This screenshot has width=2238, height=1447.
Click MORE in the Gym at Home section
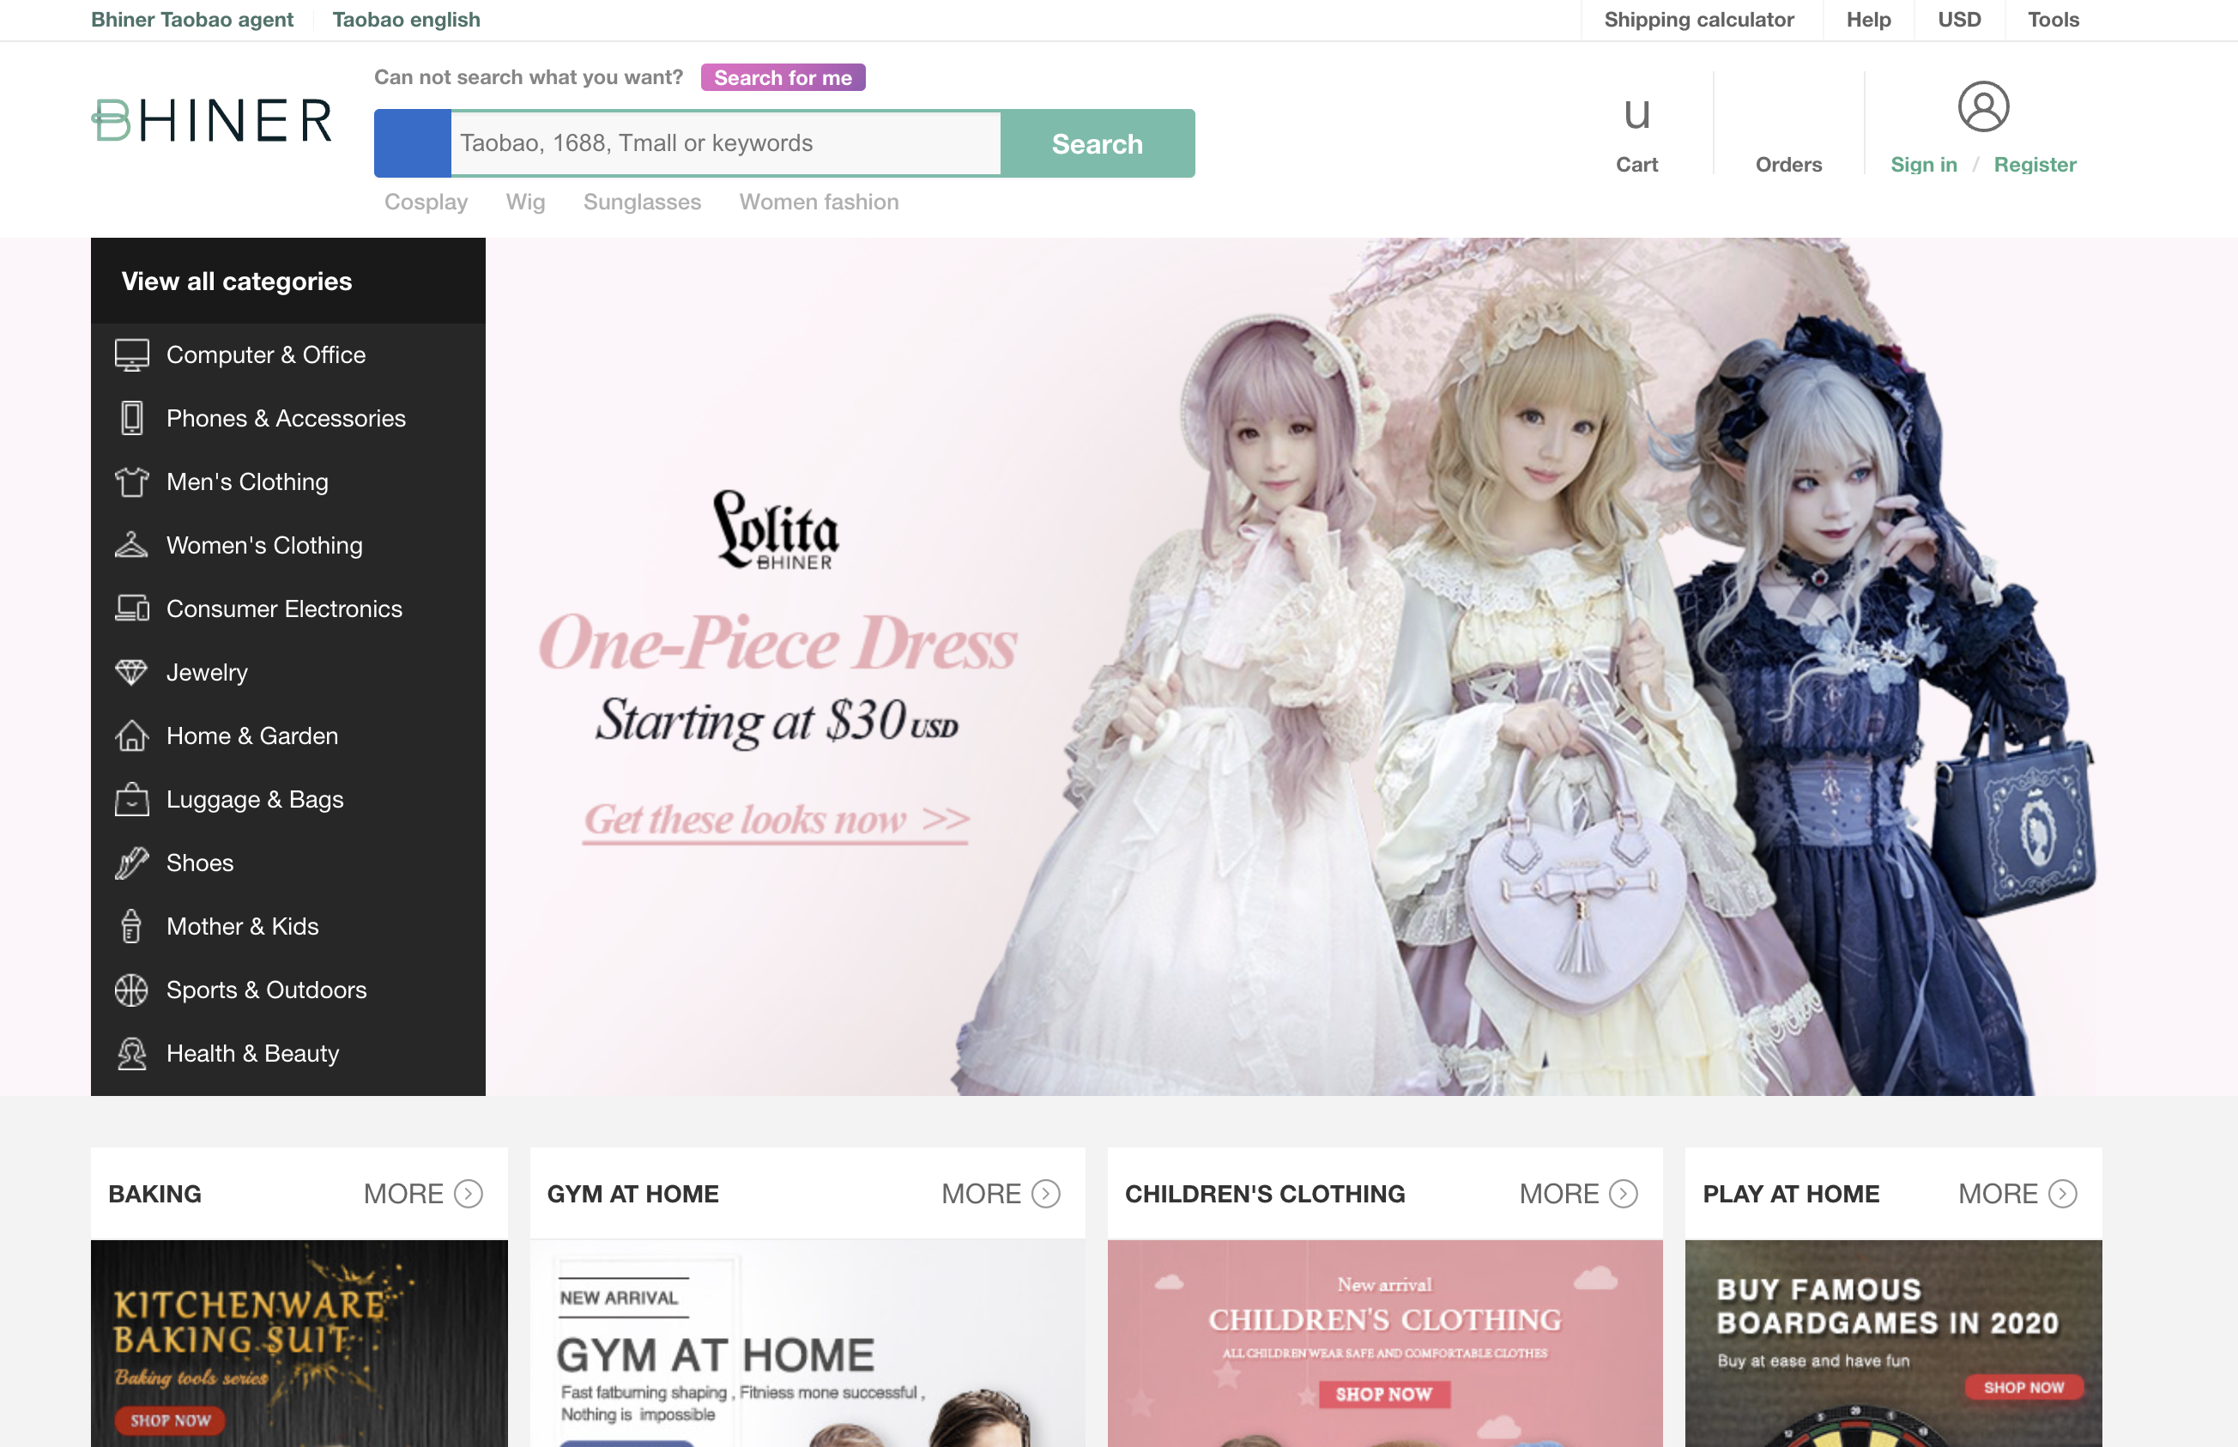[x=981, y=1194]
